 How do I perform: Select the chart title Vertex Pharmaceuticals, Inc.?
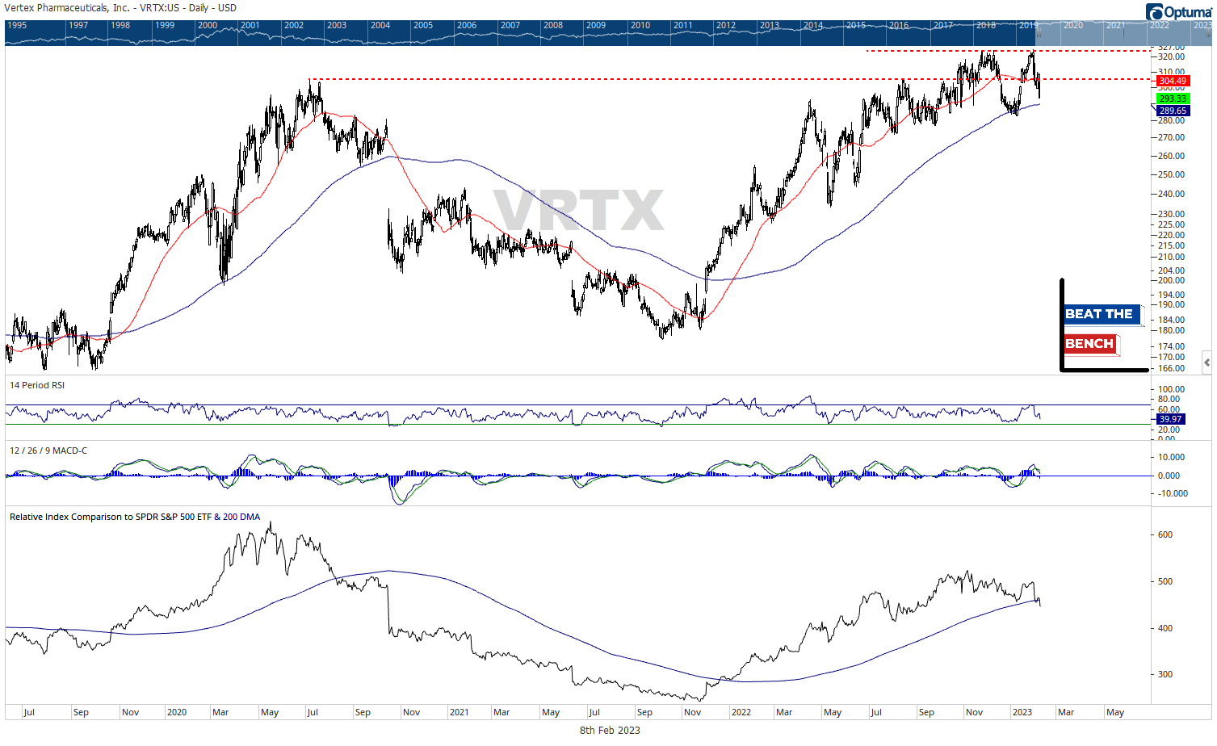pos(67,8)
